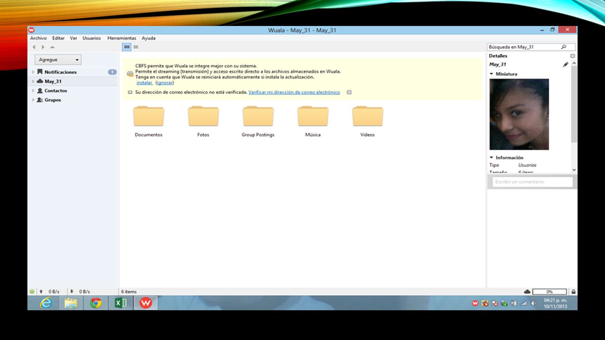Expand the May_31 tree node
Viewport: 605px width, 340px height.
33,81
